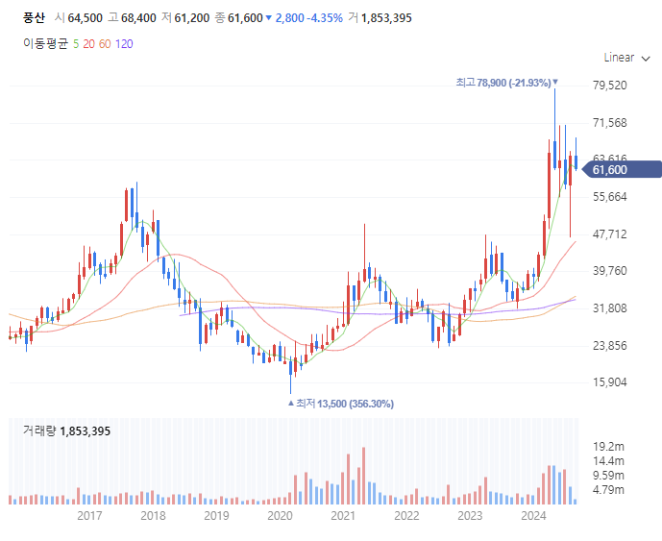
Task: Click the closing price value 61,600 in header
Action: coord(245,18)
